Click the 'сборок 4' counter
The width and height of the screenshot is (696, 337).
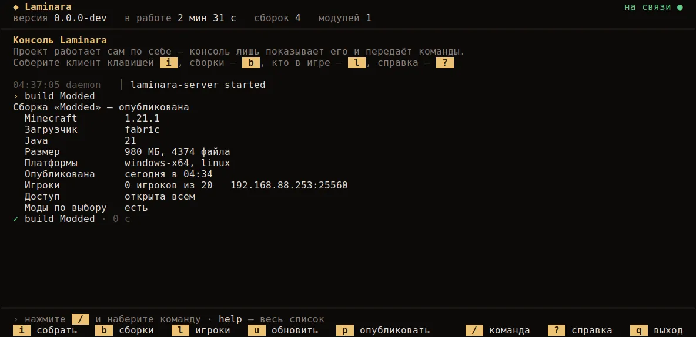pyautogui.click(x=277, y=18)
